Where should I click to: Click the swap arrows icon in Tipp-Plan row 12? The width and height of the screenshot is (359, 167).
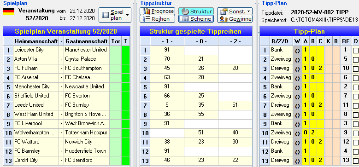(297, 152)
